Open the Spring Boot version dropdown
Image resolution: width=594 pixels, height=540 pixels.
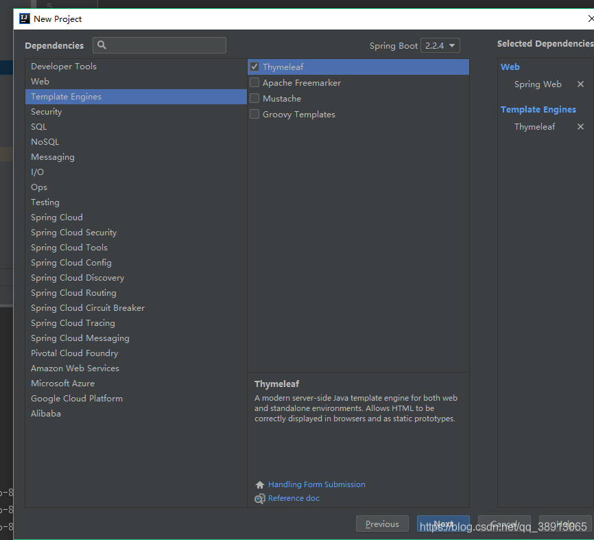pos(440,45)
